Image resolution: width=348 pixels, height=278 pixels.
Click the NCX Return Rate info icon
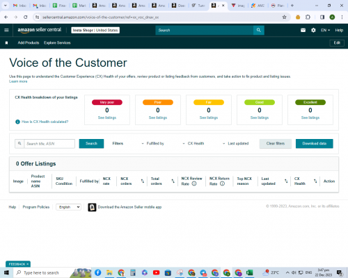[x=222, y=183]
